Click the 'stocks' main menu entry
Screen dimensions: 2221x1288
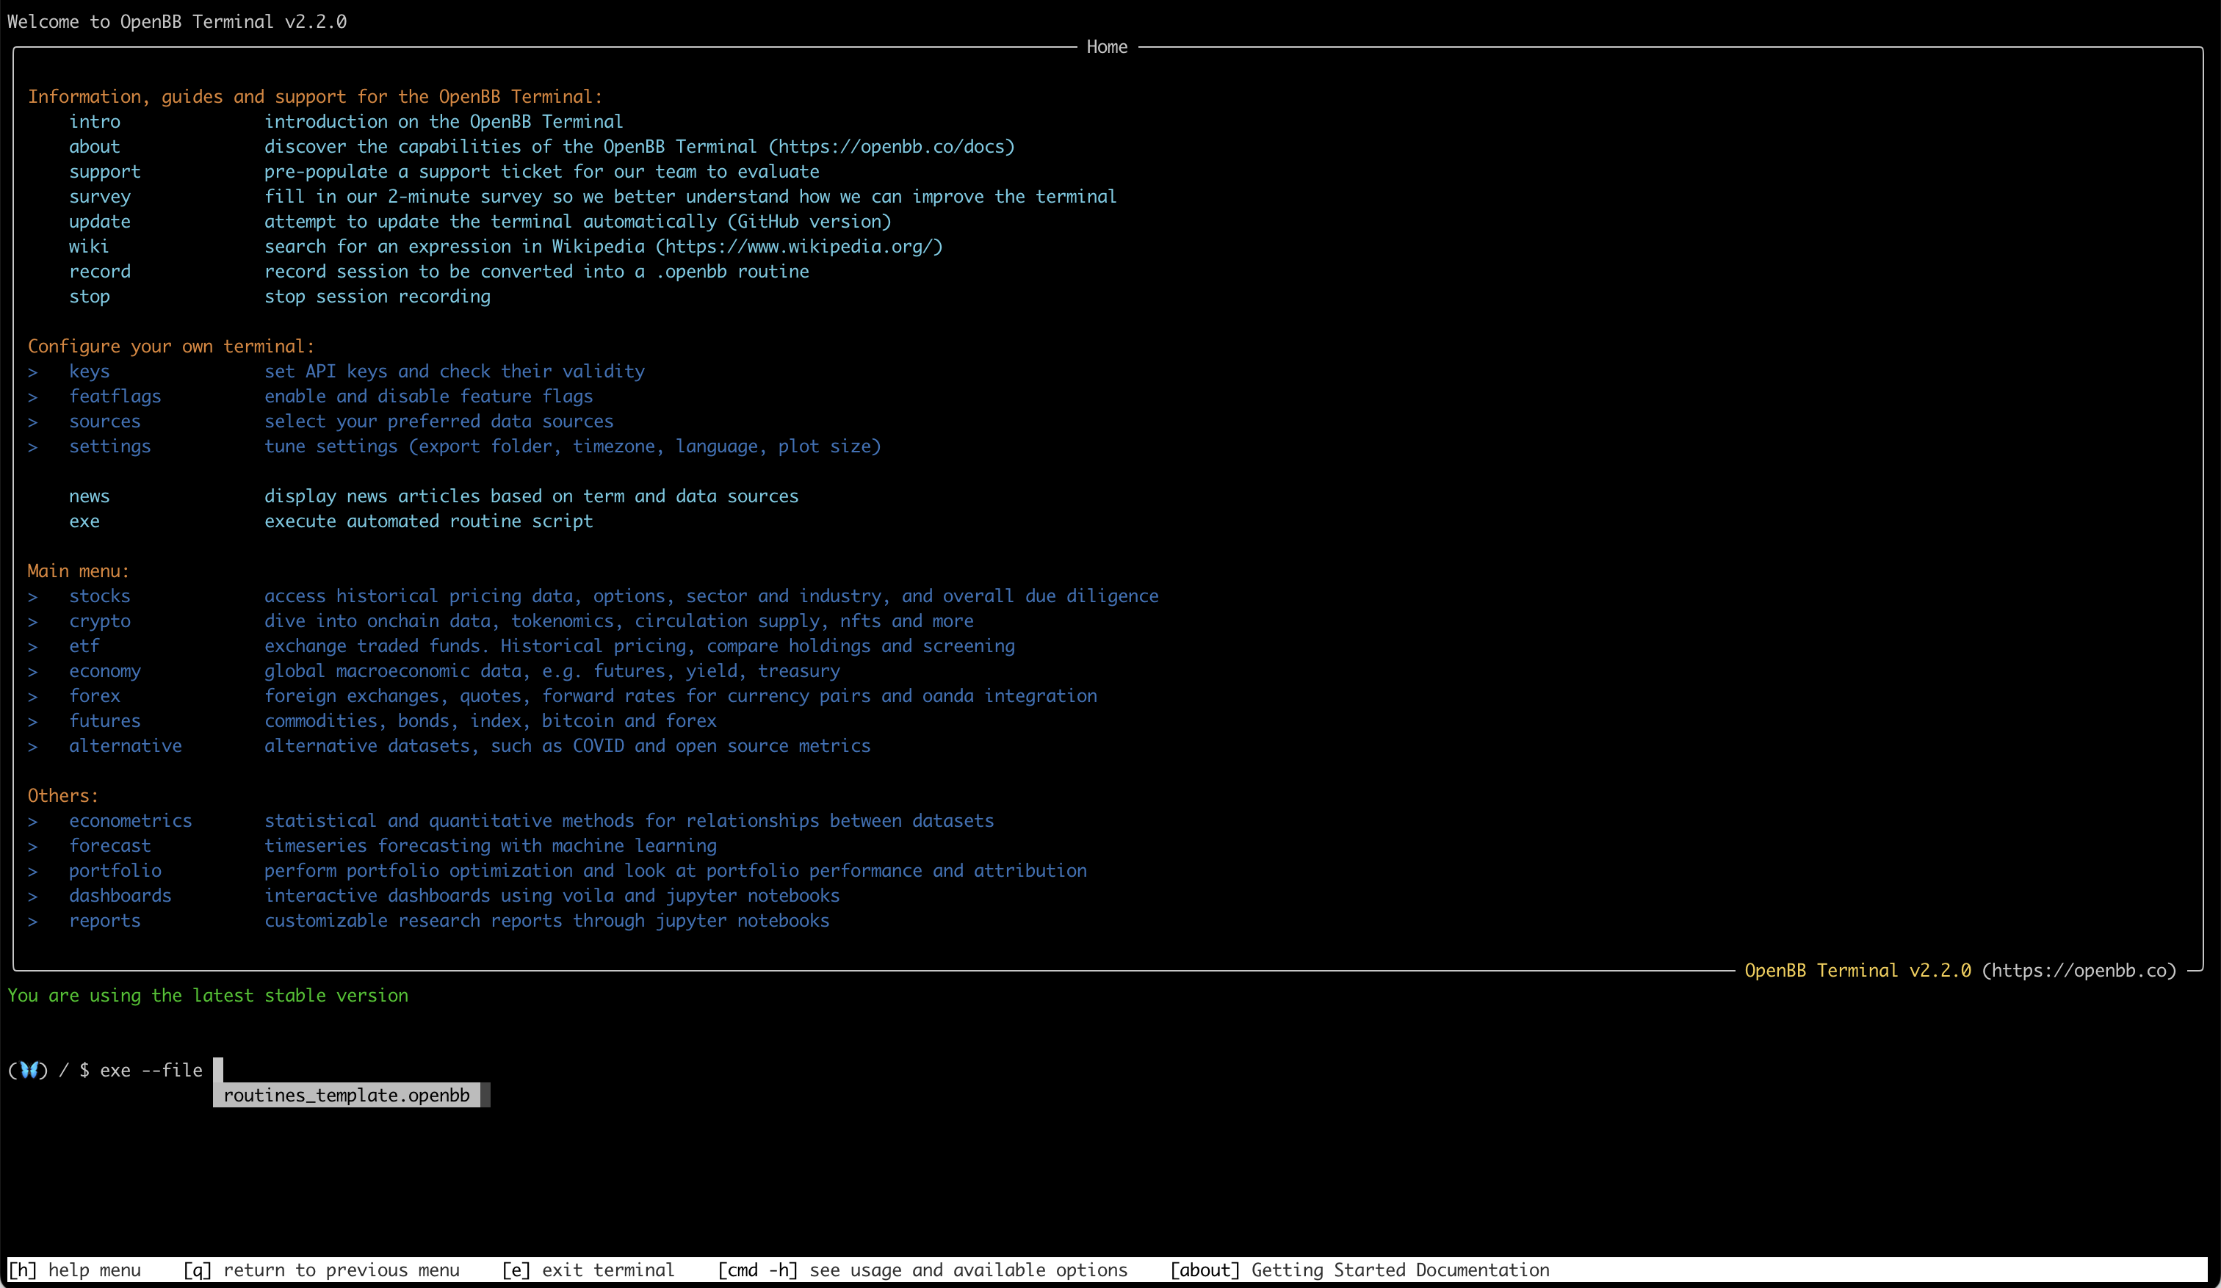100,596
